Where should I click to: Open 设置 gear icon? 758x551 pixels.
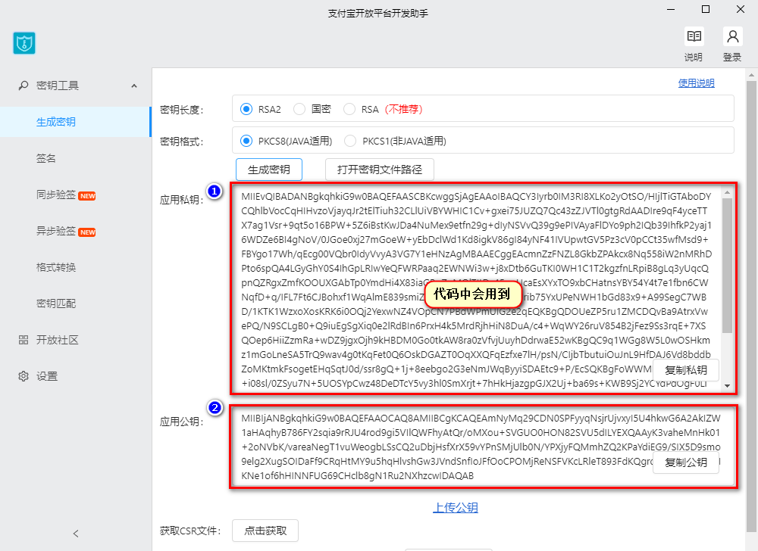click(23, 376)
